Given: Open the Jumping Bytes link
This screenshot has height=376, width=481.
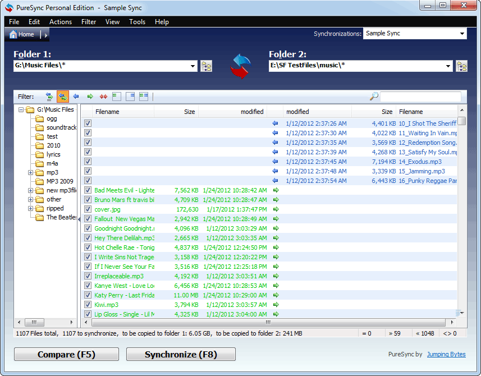Looking at the screenshot, I should (446, 354).
